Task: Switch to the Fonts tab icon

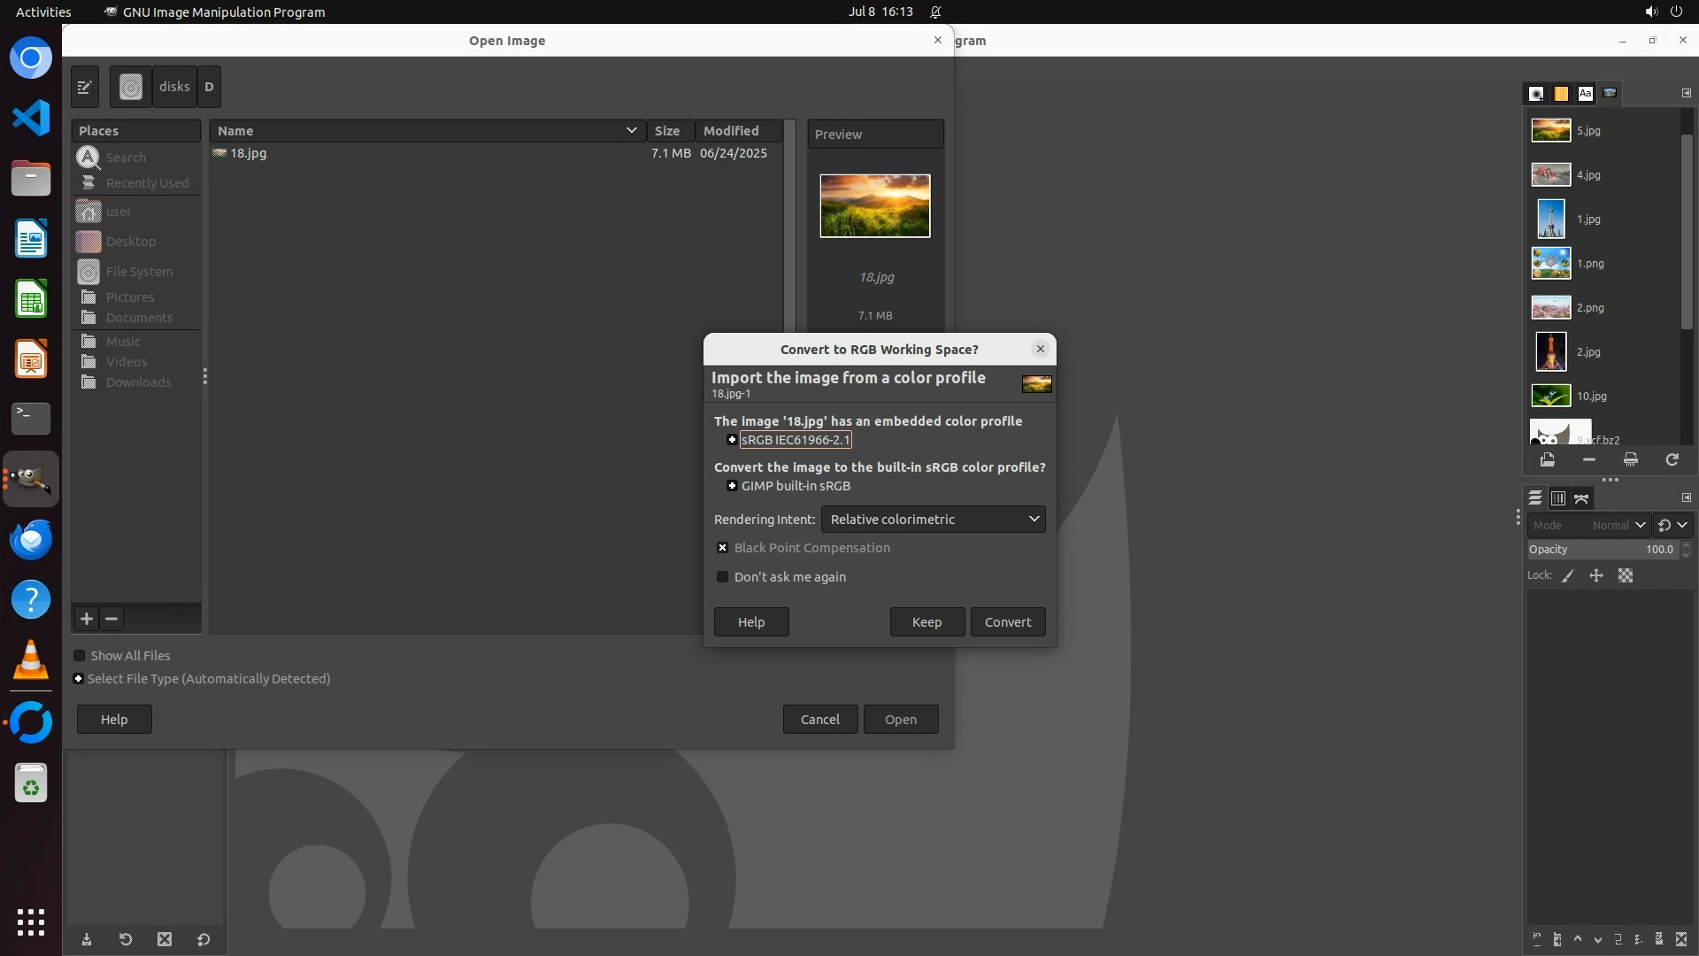Action: (x=1585, y=93)
